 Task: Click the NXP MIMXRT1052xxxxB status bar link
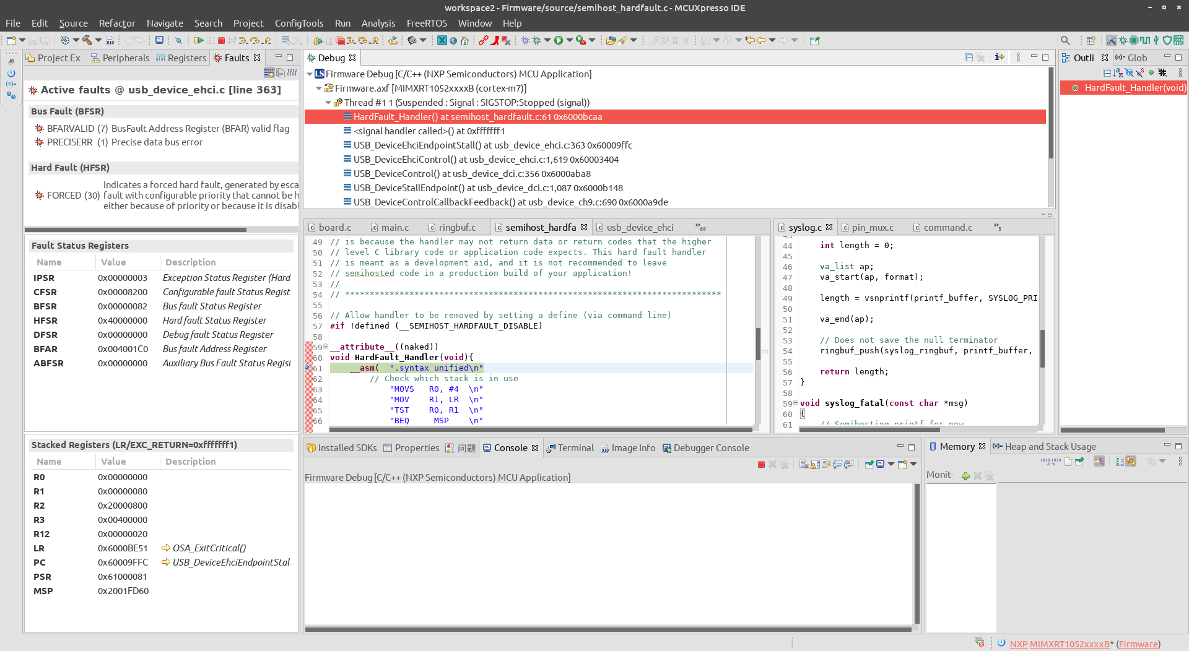click(x=1060, y=644)
